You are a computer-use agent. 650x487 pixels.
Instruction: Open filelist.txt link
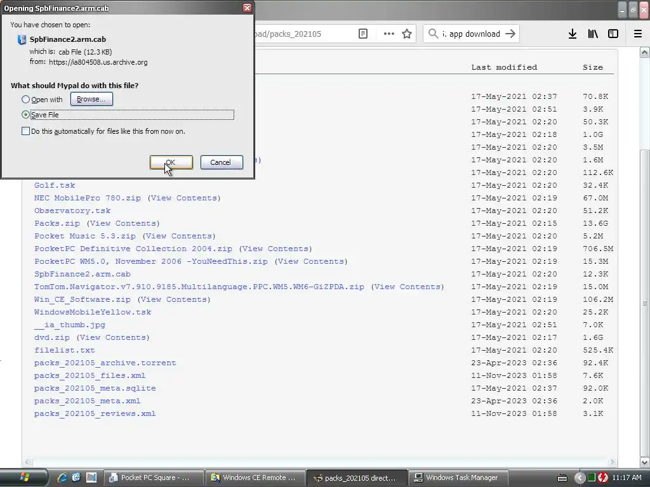tap(64, 350)
